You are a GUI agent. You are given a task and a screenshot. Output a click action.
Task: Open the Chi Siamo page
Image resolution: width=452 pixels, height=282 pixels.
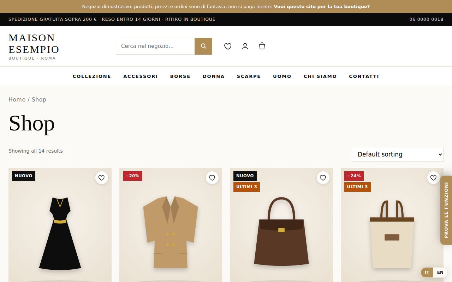pos(320,76)
